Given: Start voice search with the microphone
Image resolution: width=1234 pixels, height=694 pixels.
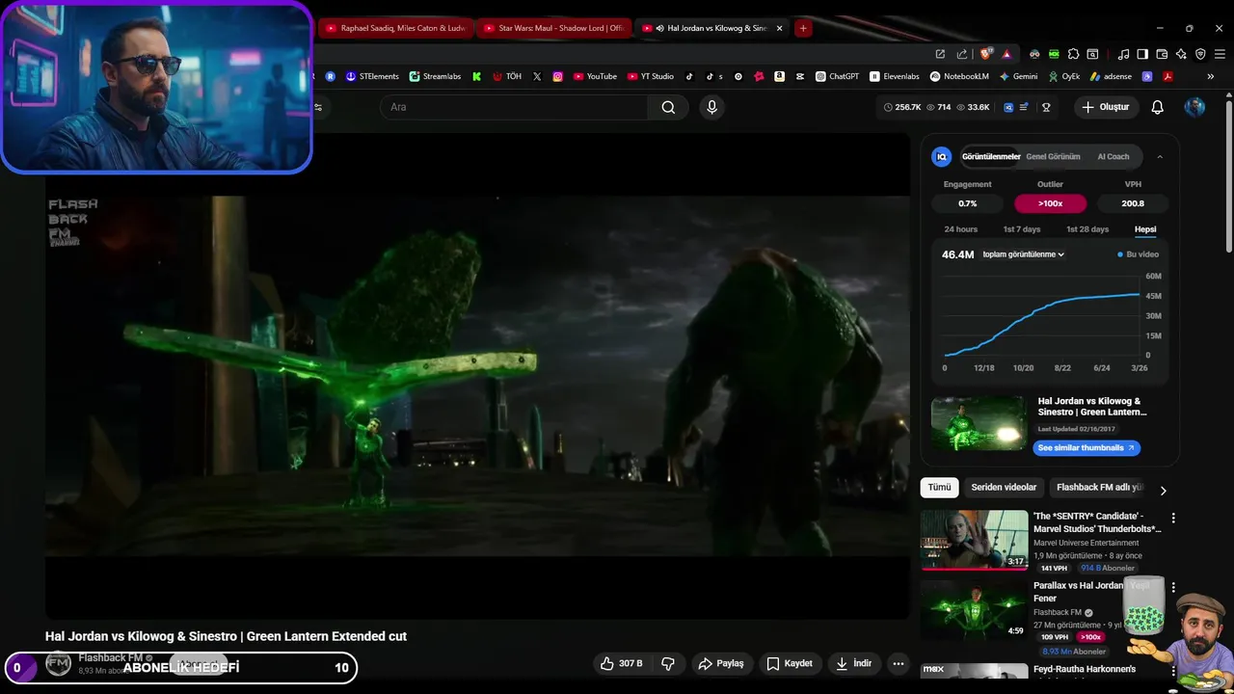Looking at the screenshot, I should (x=711, y=107).
